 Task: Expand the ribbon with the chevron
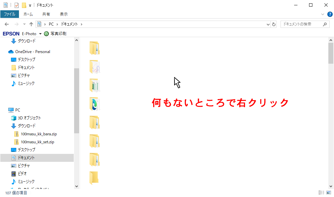coord(322,14)
